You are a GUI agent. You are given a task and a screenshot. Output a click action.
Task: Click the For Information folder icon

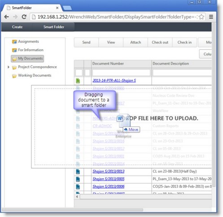click(14, 50)
